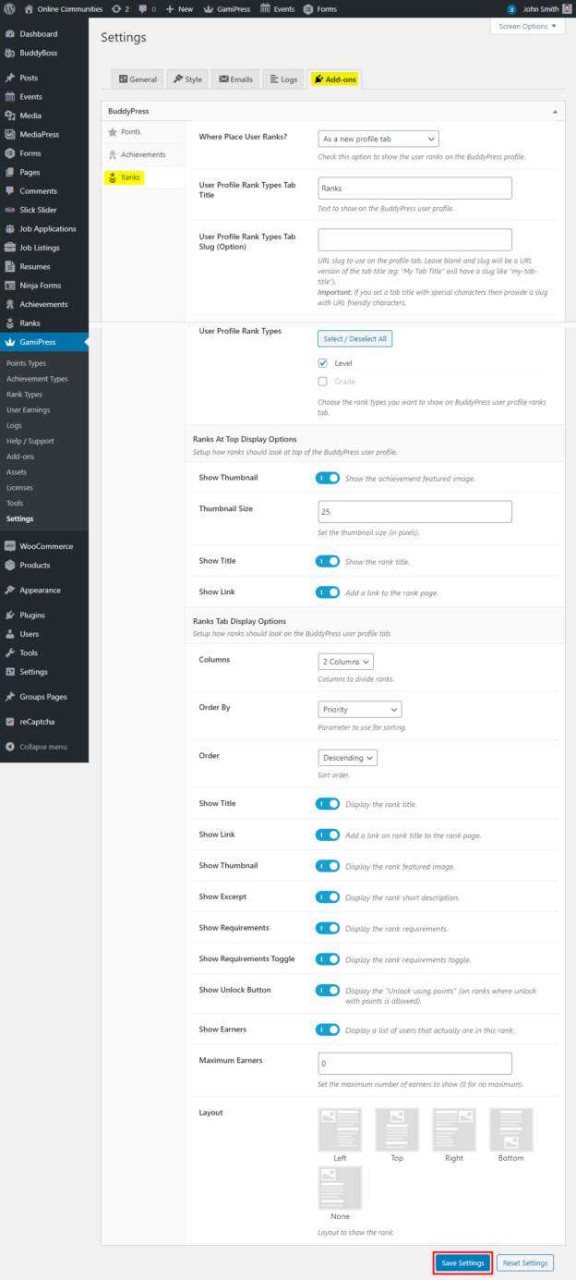Open the Columns dropdown
The width and height of the screenshot is (576, 1280).
[x=345, y=661]
